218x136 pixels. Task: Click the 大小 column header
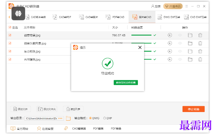[x=115, y=27]
